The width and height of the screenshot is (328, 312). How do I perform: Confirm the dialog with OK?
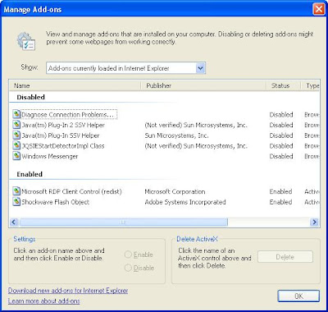click(298, 296)
